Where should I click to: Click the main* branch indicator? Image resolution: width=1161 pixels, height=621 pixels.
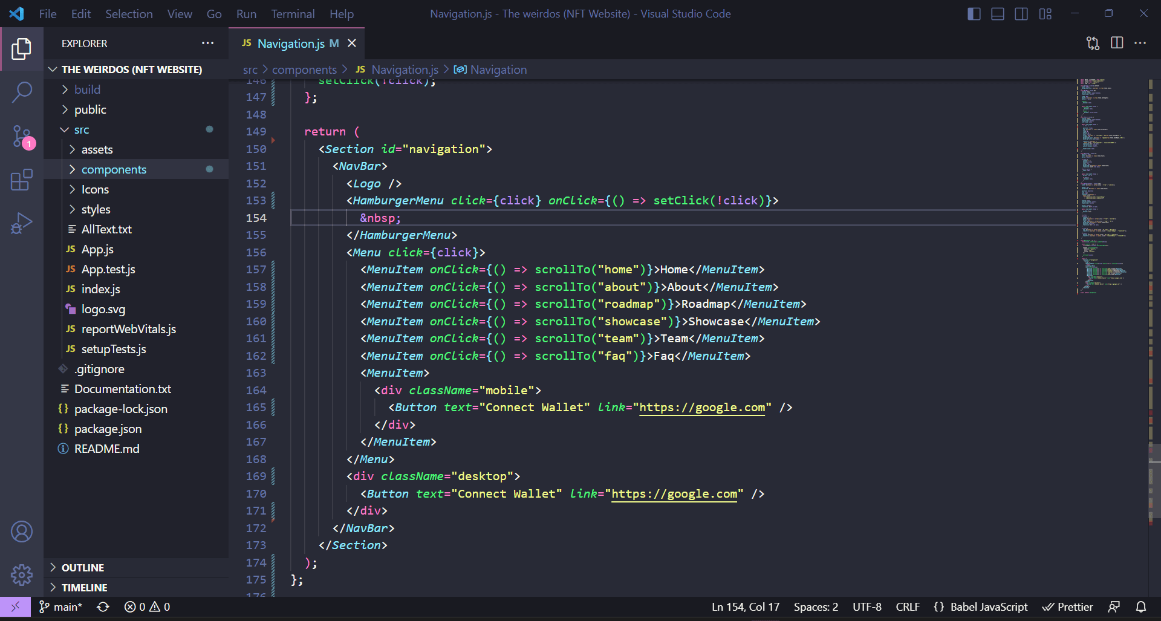click(x=60, y=606)
